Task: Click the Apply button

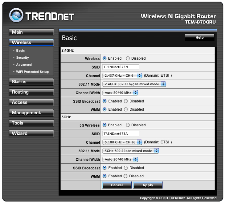Action: tap(148, 185)
